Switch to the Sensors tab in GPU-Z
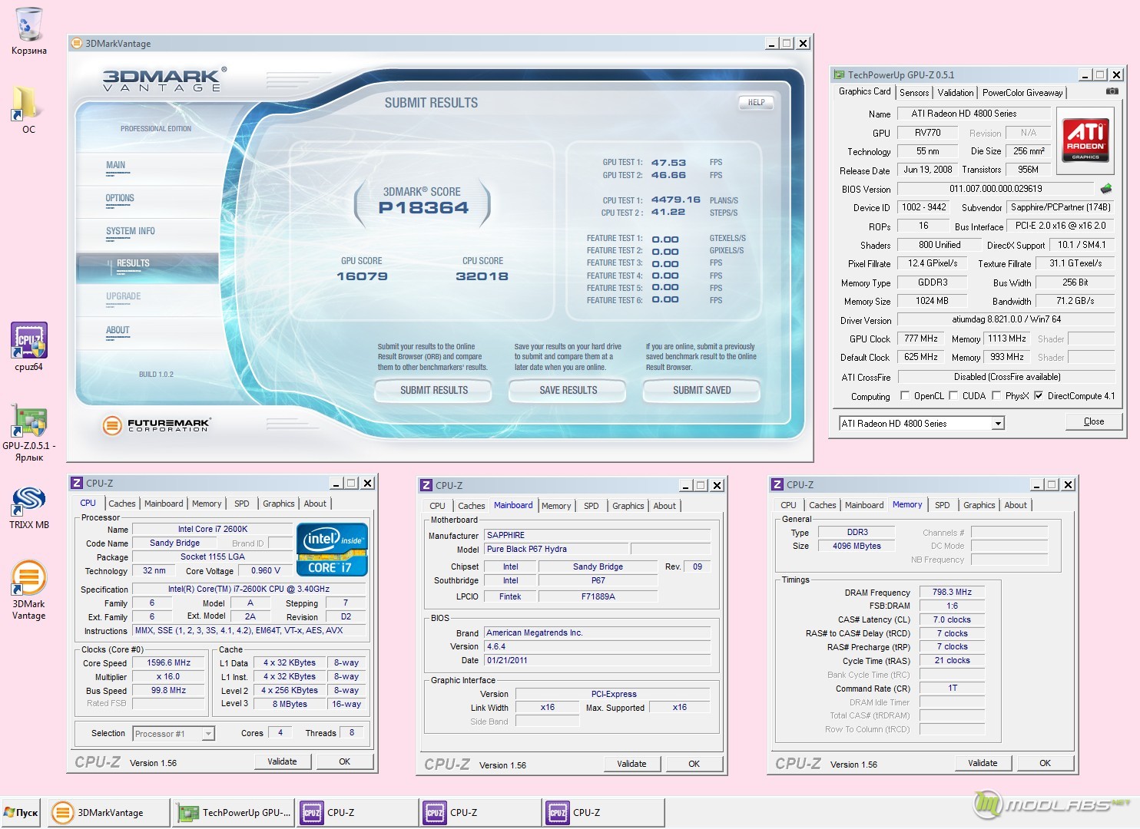The width and height of the screenshot is (1140, 829). tap(914, 93)
